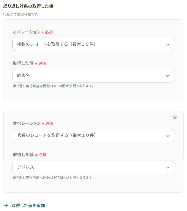Viewport: 187px width, 211px height.
Task: Open the 顧客名 value selector
Action: [88, 76]
